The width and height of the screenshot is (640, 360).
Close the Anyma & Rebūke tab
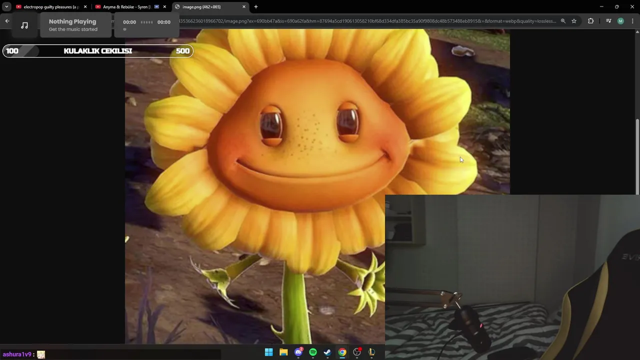coord(164,7)
